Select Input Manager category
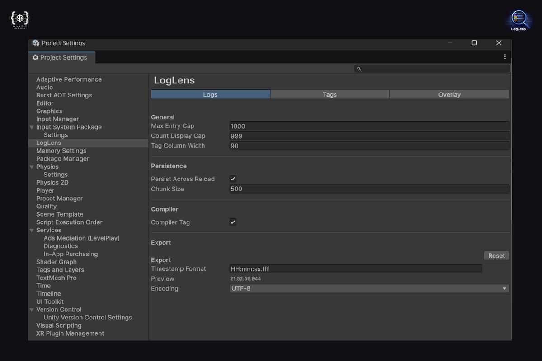This screenshot has height=361, width=542. pyautogui.click(x=57, y=119)
